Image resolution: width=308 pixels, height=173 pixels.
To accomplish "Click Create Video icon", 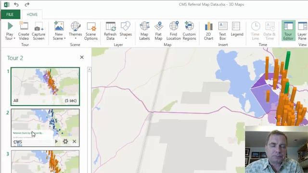I will pos(24,31).
